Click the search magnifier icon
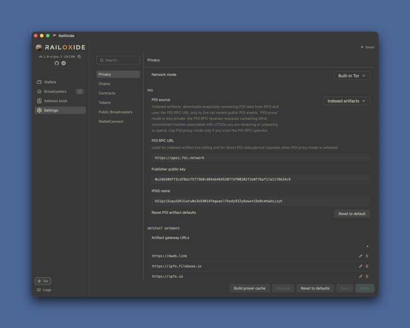The image size is (410, 328). [101, 60]
